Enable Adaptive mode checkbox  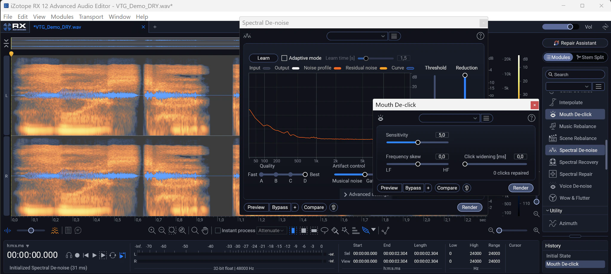pos(284,58)
